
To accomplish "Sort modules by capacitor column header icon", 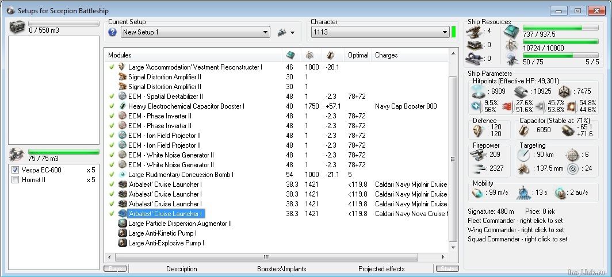I will pyautogui.click(x=330, y=55).
